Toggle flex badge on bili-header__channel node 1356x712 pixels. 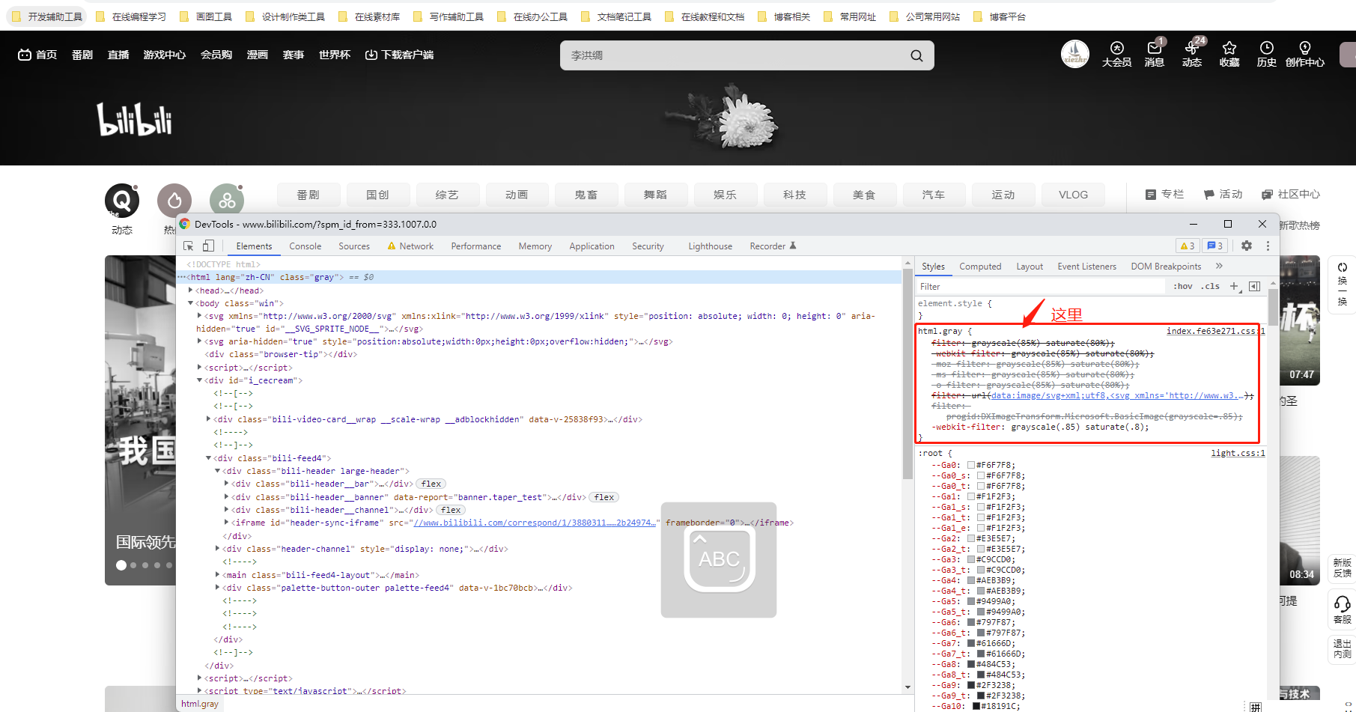tap(451, 510)
